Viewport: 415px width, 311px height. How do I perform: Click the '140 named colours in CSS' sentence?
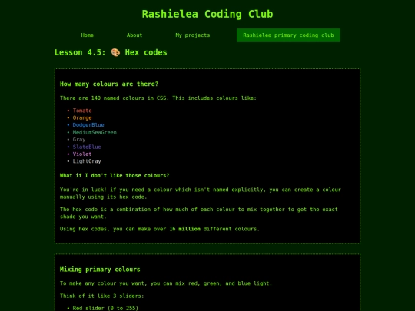click(x=158, y=98)
